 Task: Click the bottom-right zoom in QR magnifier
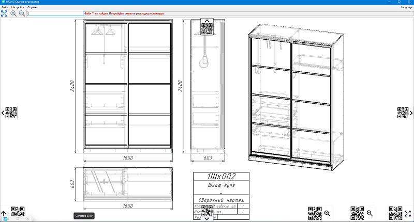tap(328, 213)
